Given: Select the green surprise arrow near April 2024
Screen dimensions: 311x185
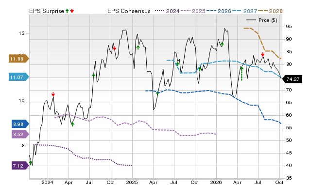Looking at the screenshot, I should [72, 124].
